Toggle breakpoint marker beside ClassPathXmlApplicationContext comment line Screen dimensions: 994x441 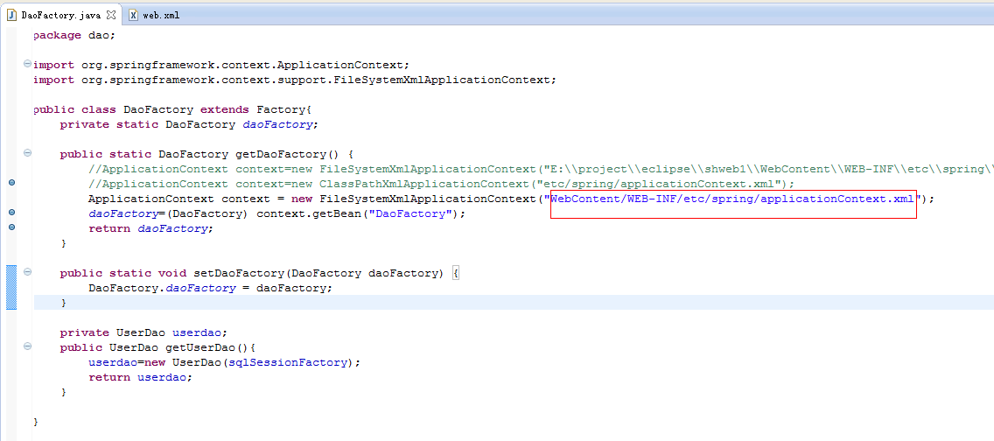(x=11, y=183)
